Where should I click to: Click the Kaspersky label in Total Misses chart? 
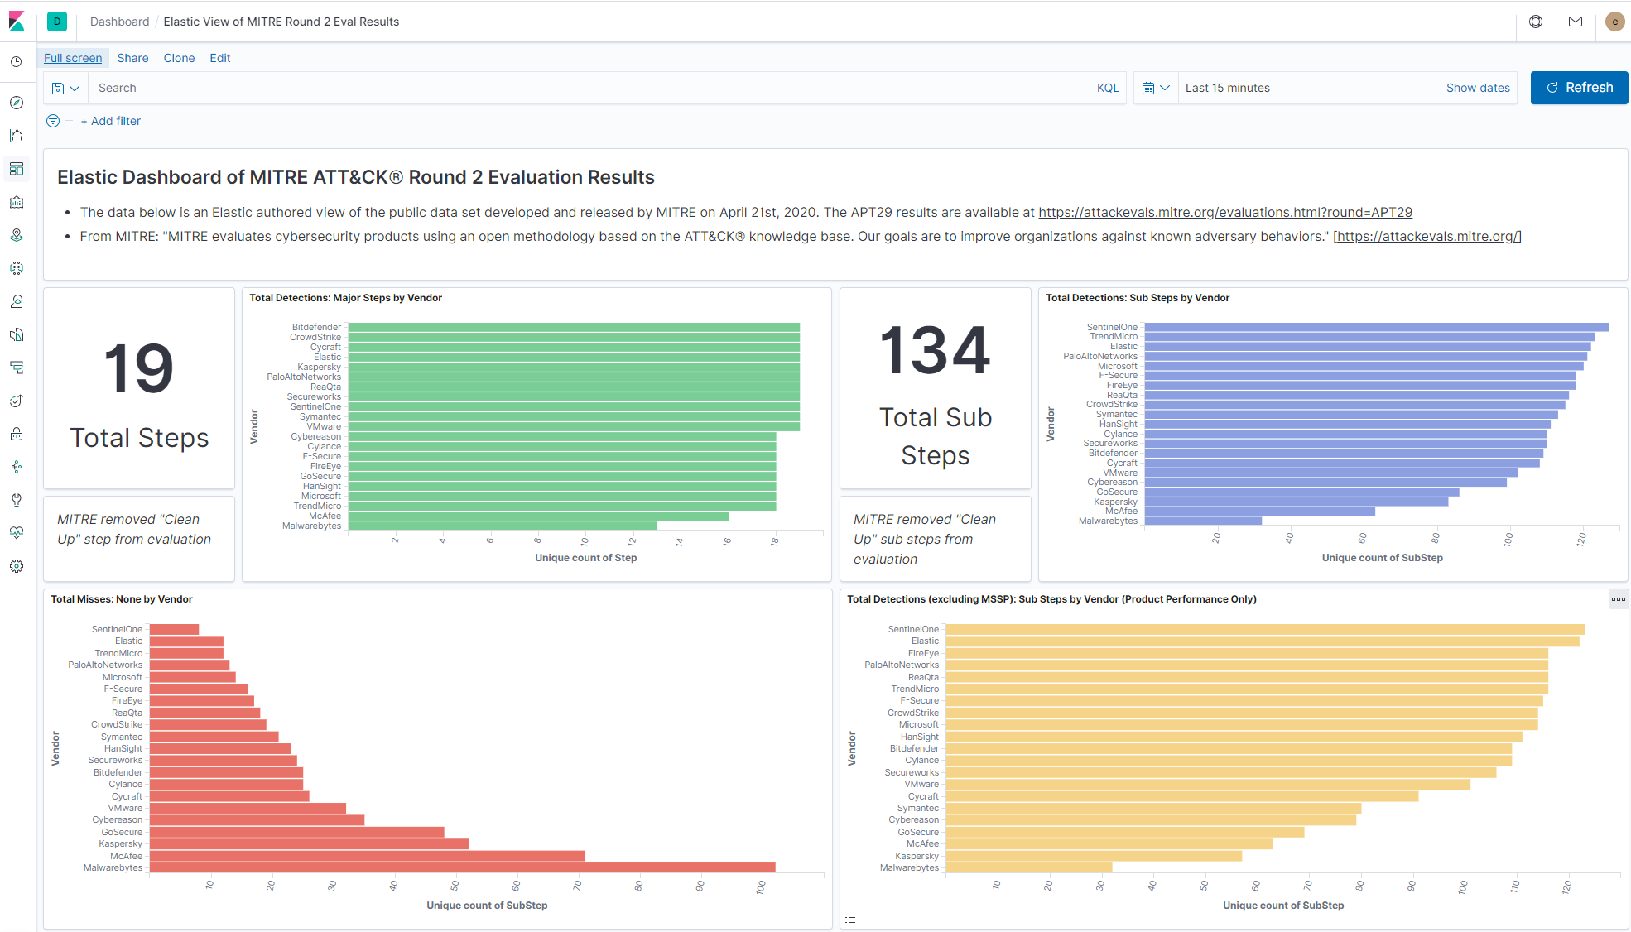click(121, 843)
